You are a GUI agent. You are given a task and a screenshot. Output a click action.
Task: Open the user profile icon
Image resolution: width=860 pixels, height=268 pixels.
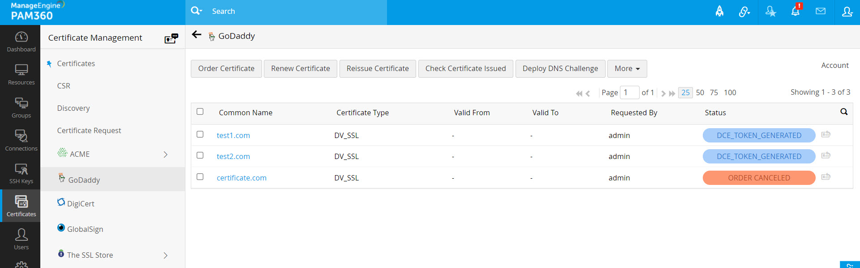click(847, 12)
